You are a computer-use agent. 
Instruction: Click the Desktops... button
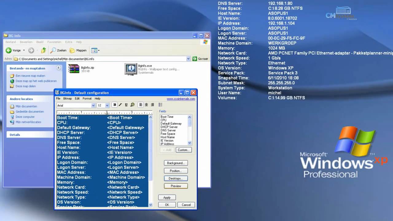tap(176, 178)
